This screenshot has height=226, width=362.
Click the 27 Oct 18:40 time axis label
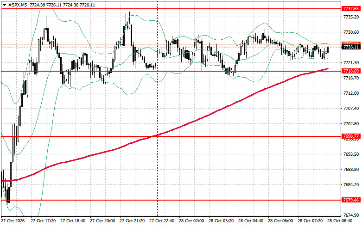coord(73,221)
